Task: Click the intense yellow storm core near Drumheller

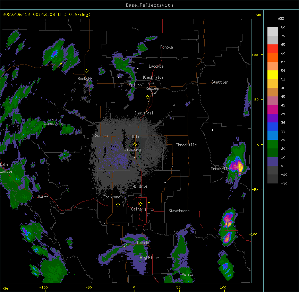Action: 240,168
